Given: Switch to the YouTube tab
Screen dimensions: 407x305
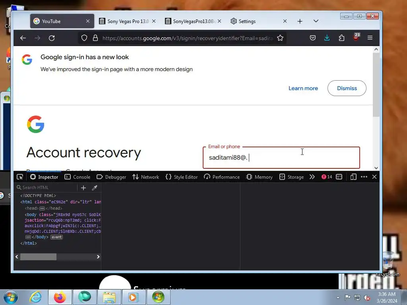Looking at the screenshot, I should pyautogui.click(x=62, y=21).
